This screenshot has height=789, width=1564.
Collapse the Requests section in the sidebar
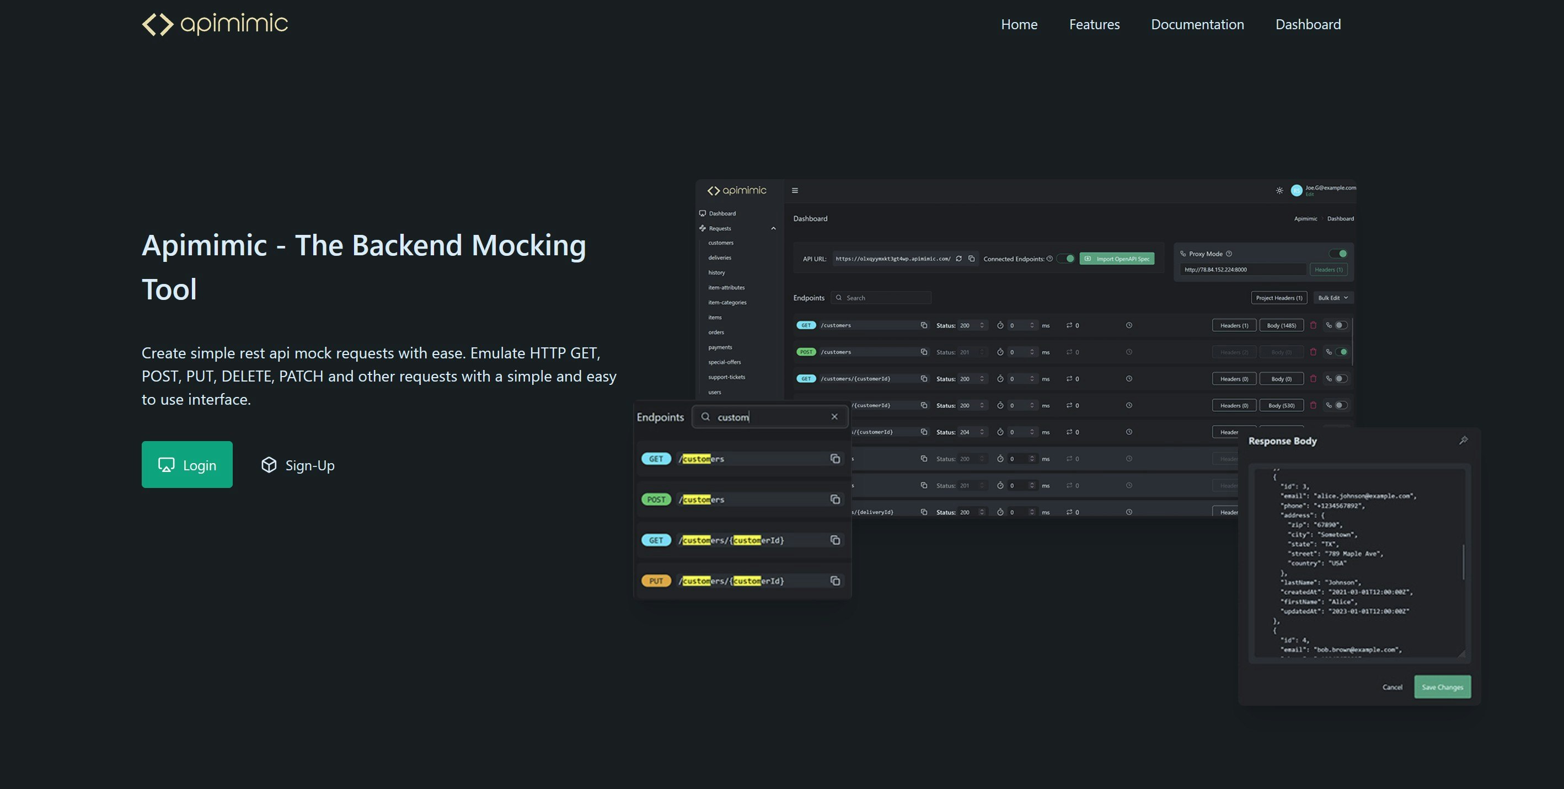click(774, 228)
